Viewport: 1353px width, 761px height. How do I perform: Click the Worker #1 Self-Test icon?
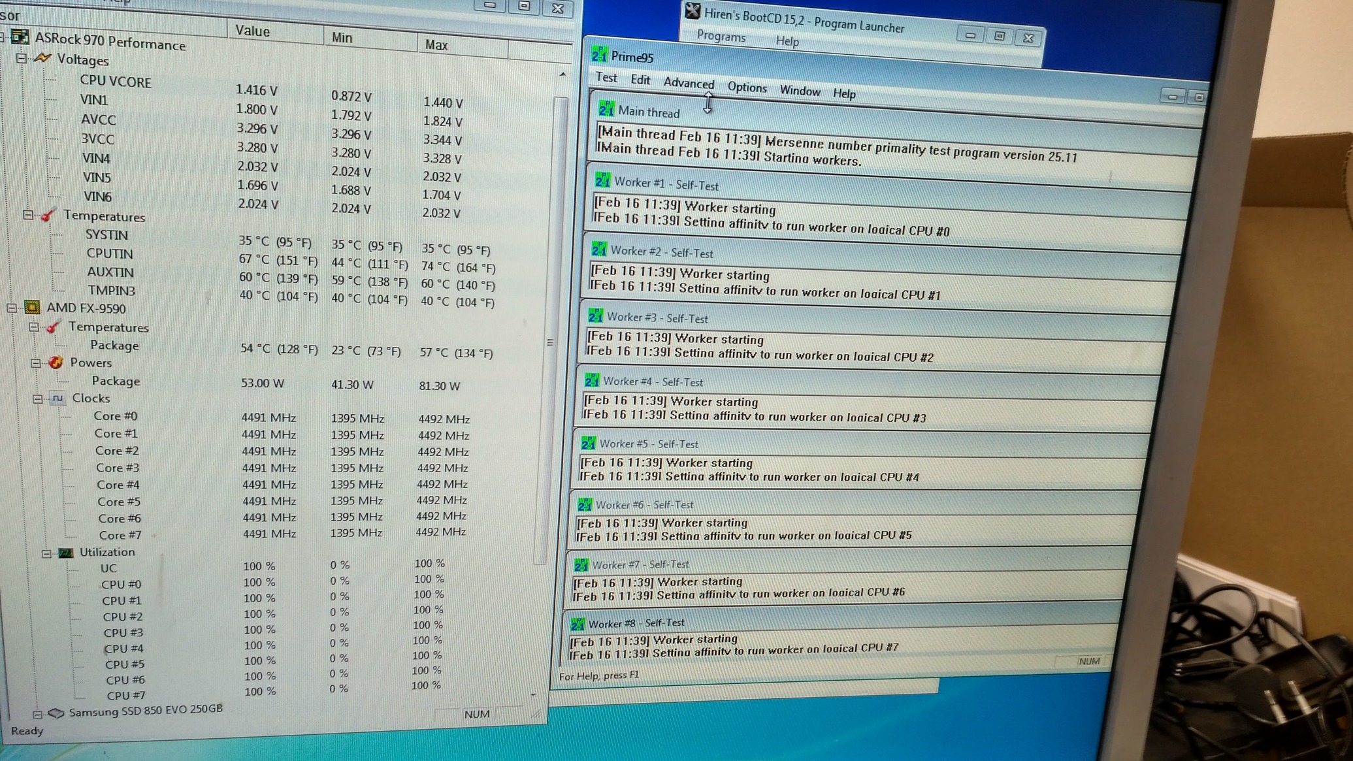(x=602, y=180)
